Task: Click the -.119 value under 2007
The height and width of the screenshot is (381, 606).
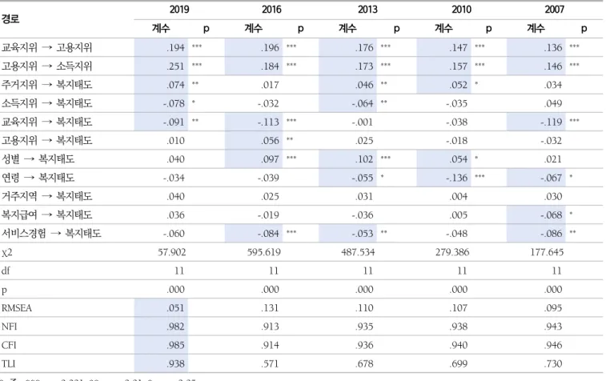Action: 552,122
